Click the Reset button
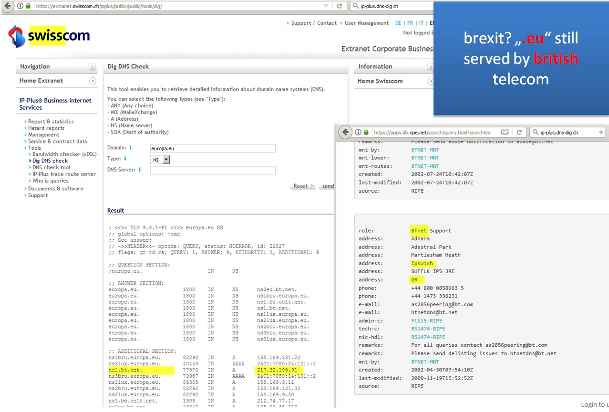 click(303, 186)
